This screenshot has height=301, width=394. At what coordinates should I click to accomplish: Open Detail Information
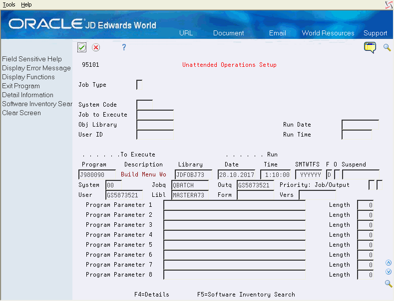tap(27, 95)
